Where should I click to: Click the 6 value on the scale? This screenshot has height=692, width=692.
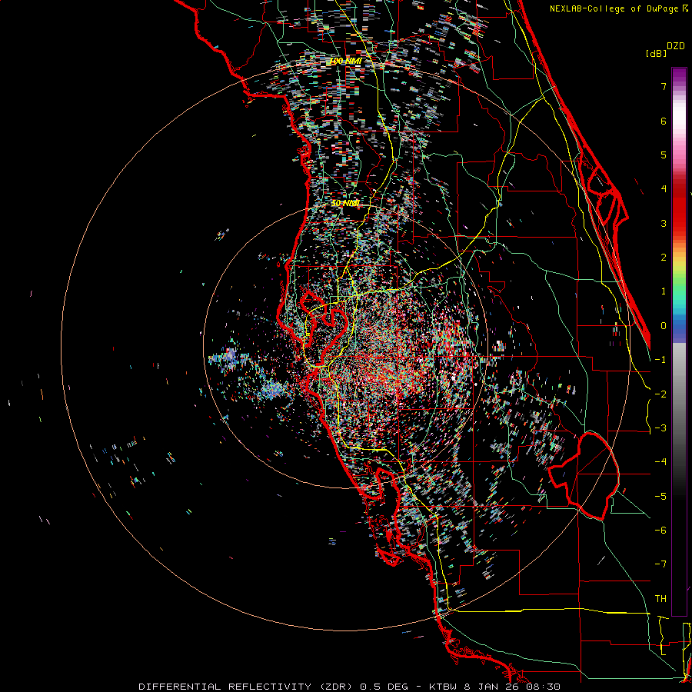(x=664, y=121)
